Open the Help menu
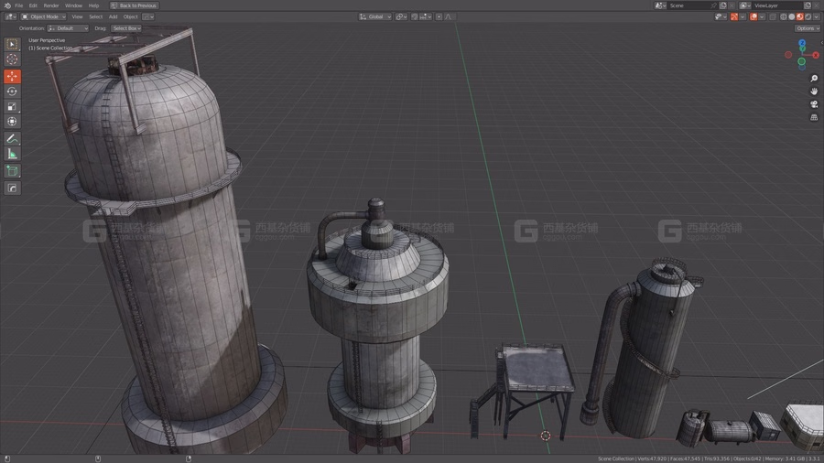This screenshot has height=463, width=824. pos(93,5)
